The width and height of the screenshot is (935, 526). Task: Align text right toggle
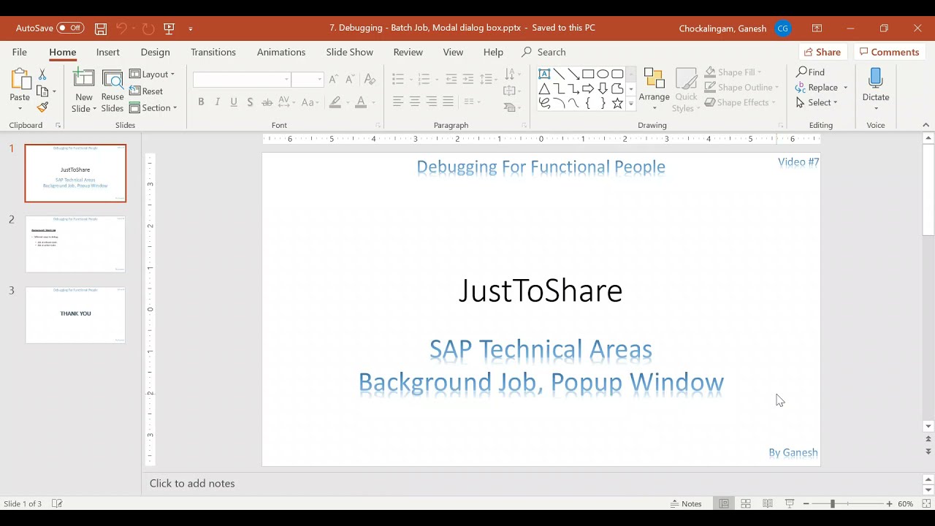[x=432, y=102]
